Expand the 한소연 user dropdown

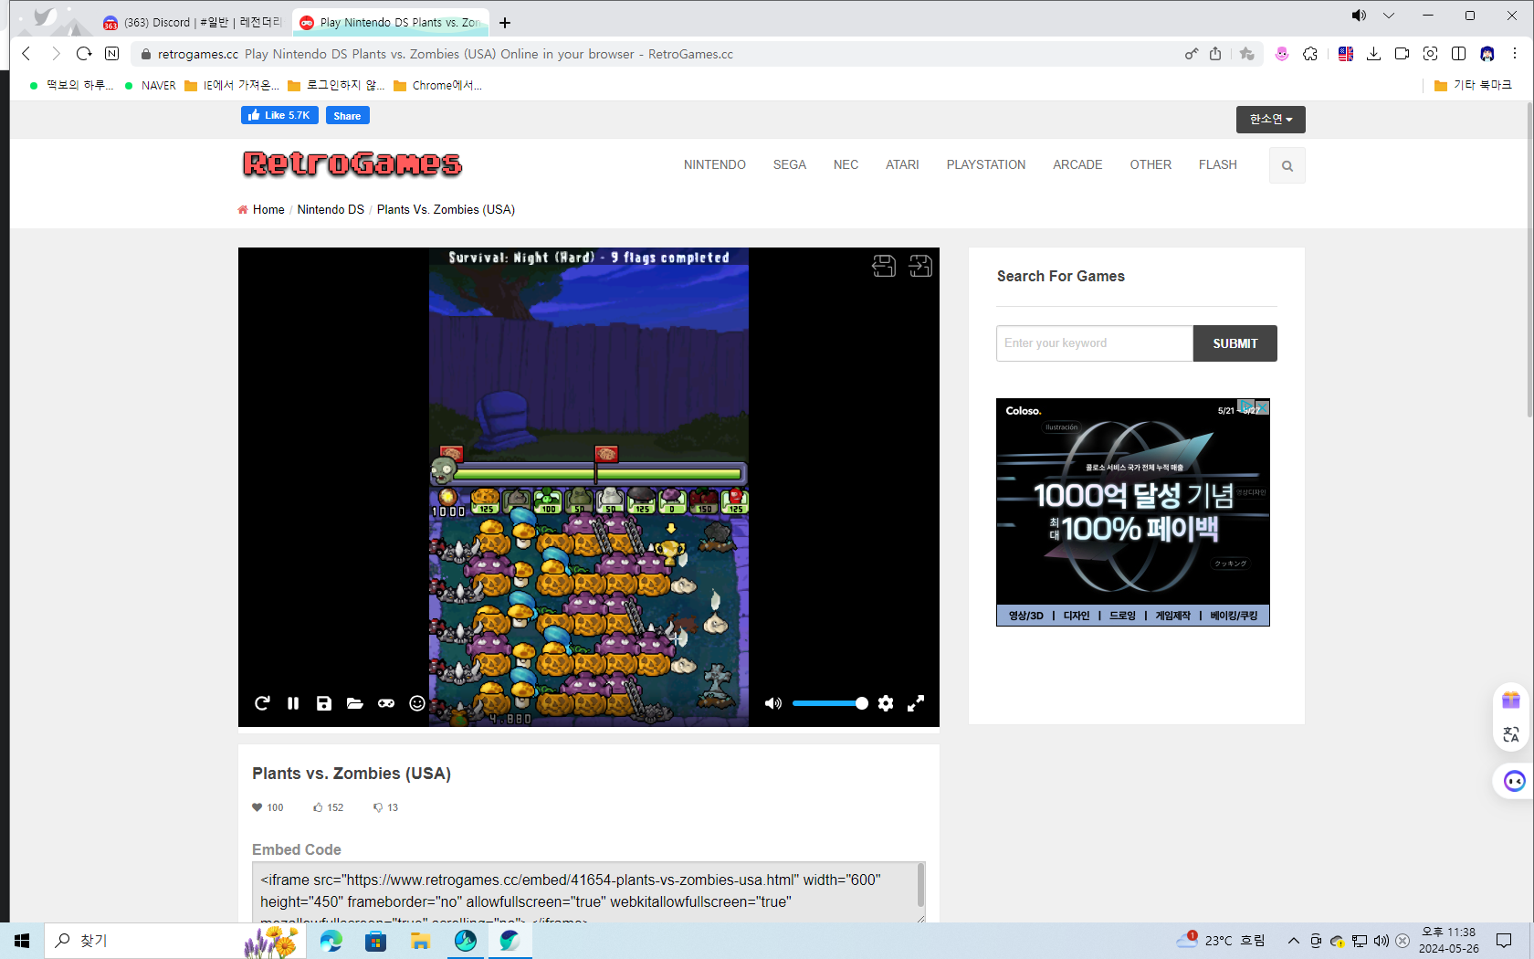click(x=1271, y=120)
